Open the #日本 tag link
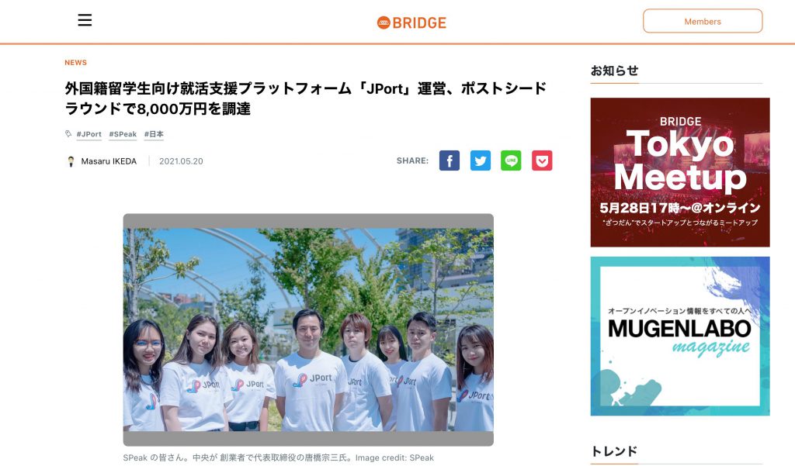This screenshot has width=795, height=466. pyautogui.click(x=154, y=134)
